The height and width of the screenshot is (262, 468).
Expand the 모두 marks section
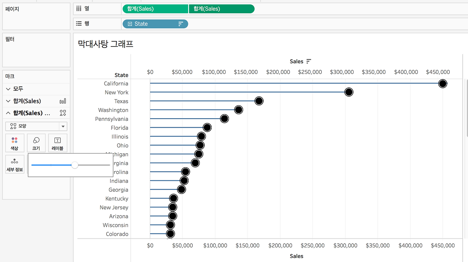[x=8, y=89]
